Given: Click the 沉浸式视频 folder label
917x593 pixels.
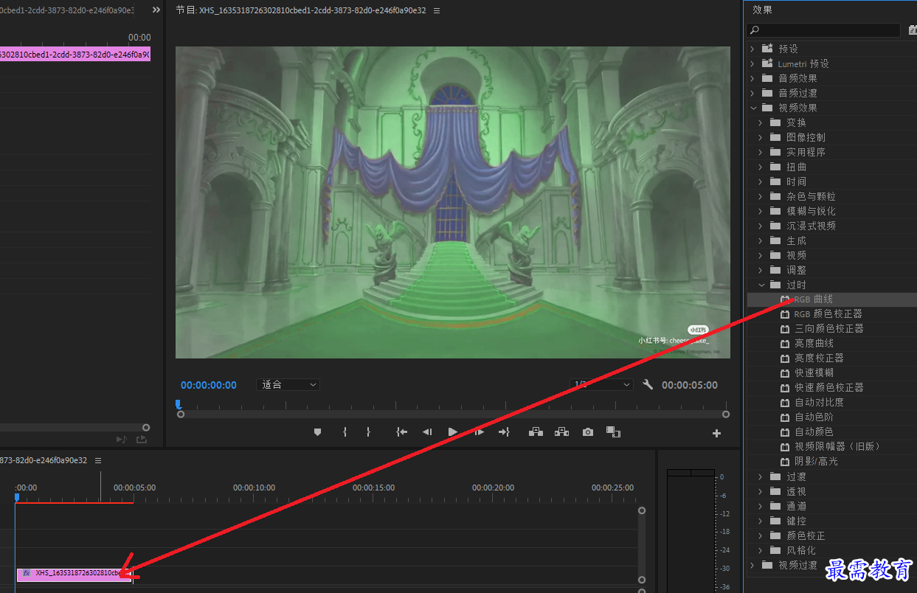Looking at the screenshot, I should tap(811, 226).
